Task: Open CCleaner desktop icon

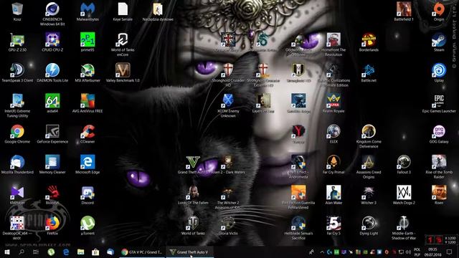Action: 87,134
